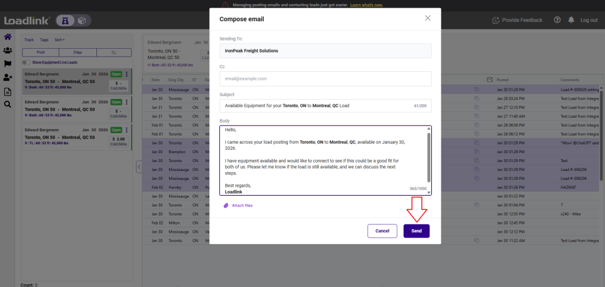Send the composed email
Image resolution: width=605 pixels, height=287 pixels.
(416, 231)
